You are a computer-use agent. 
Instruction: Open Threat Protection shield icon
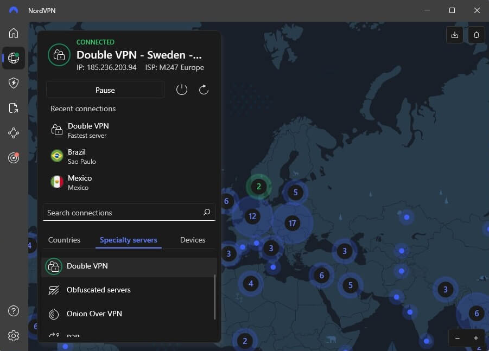(x=14, y=83)
